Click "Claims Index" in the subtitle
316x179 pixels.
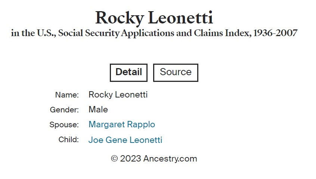(x=222, y=33)
